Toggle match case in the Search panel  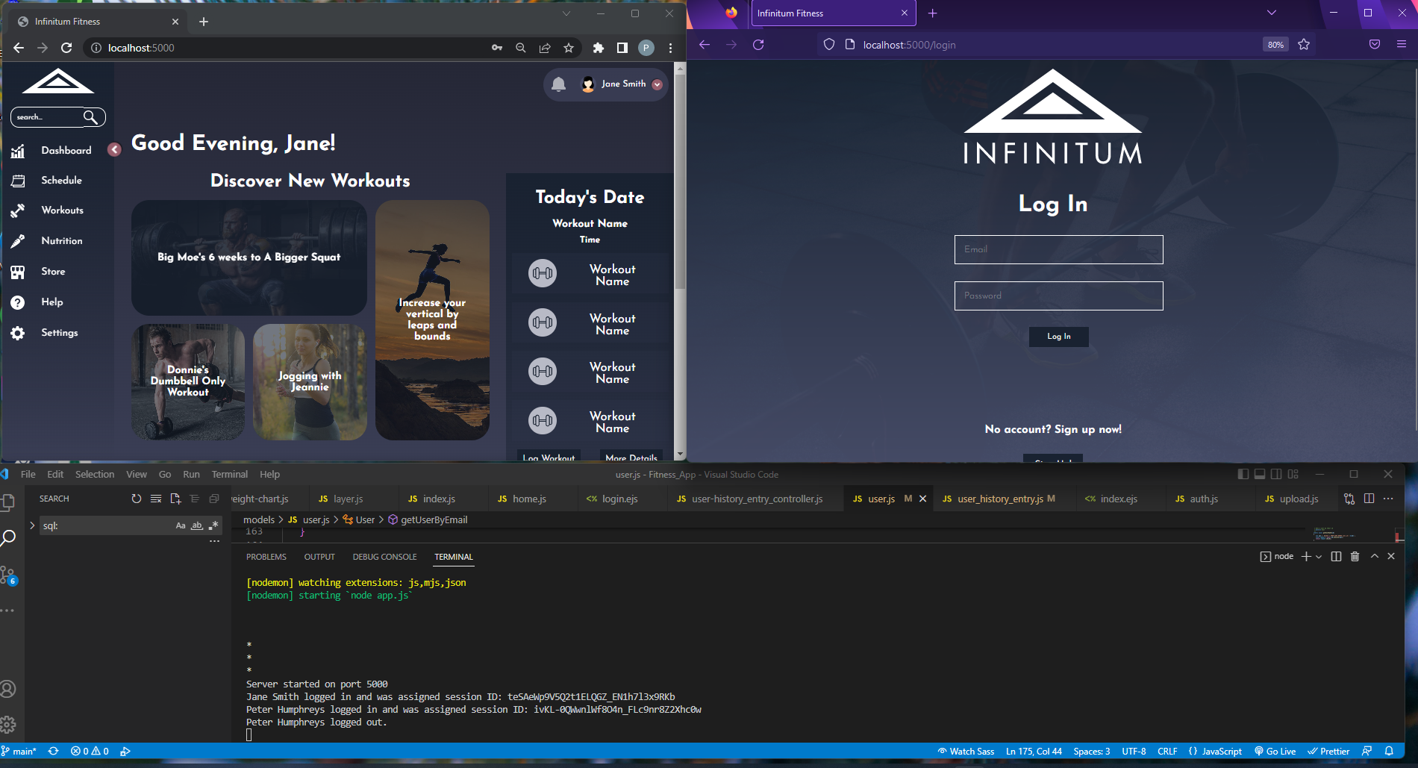click(x=181, y=525)
